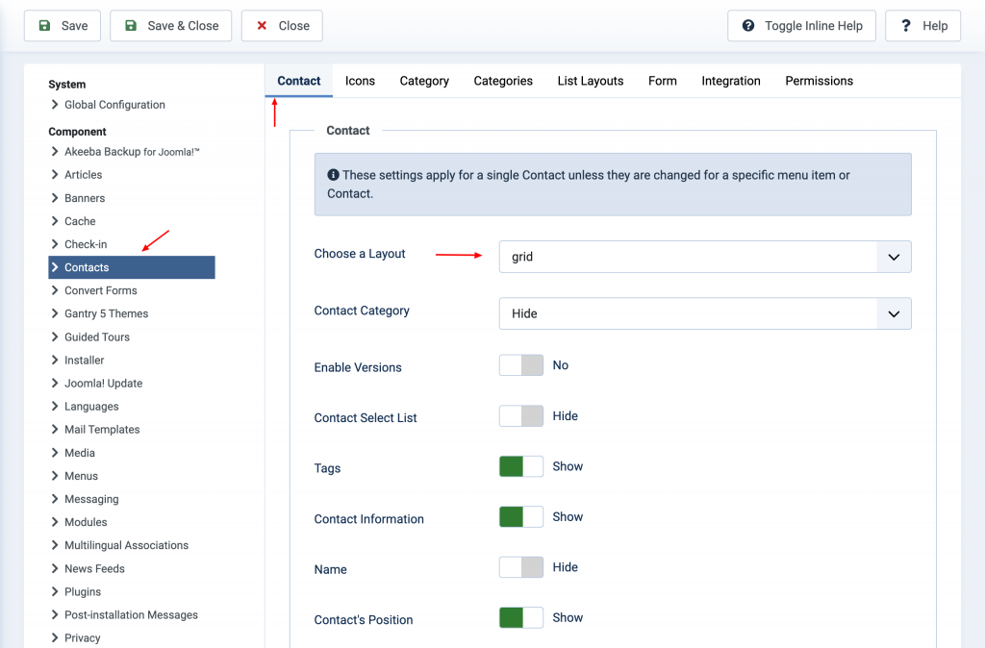Switch to the List Layouts tab
The width and height of the screenshot is (985, 648).
coord(591,81)
